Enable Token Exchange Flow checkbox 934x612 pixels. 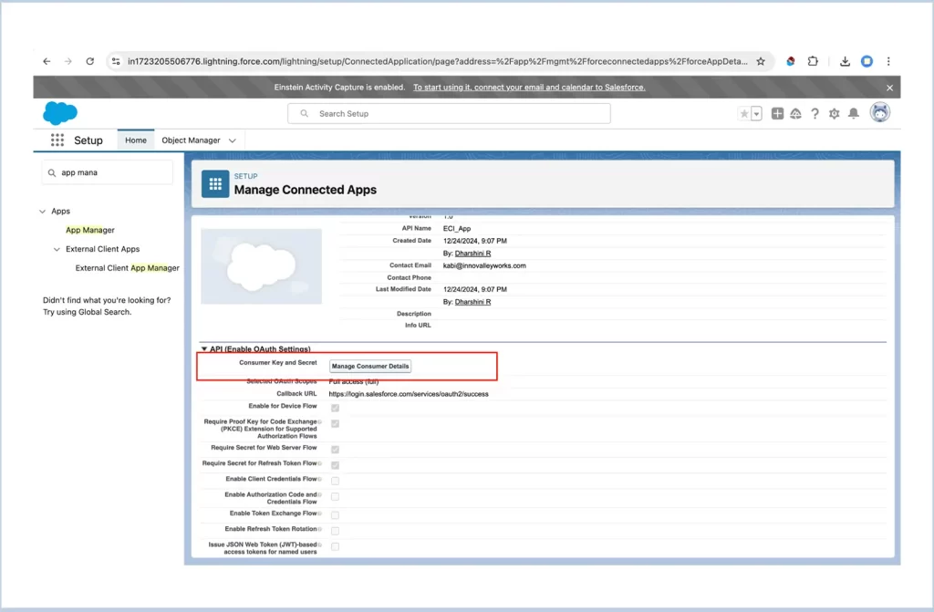tap(336, 515)
